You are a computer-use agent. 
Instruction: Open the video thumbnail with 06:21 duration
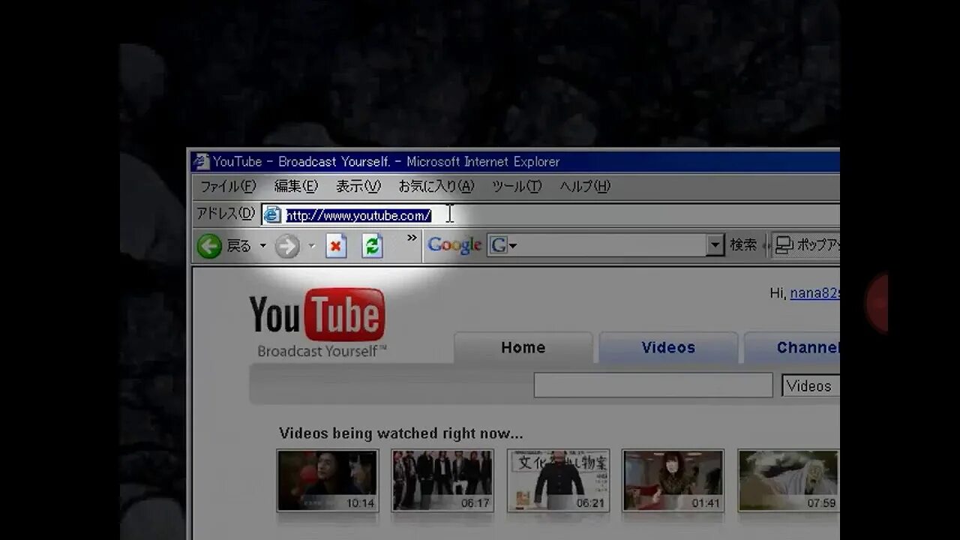(x=558, y=481)
